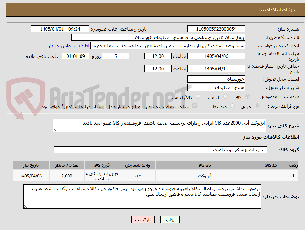Viewport: 305px width, 230px height.
Task: Click the announcement date field 1405/04/01 - 09:24
Action: tap(60, 29)
